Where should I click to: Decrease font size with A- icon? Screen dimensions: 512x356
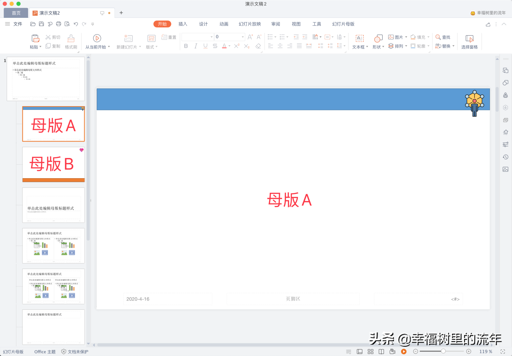[259, 37]
